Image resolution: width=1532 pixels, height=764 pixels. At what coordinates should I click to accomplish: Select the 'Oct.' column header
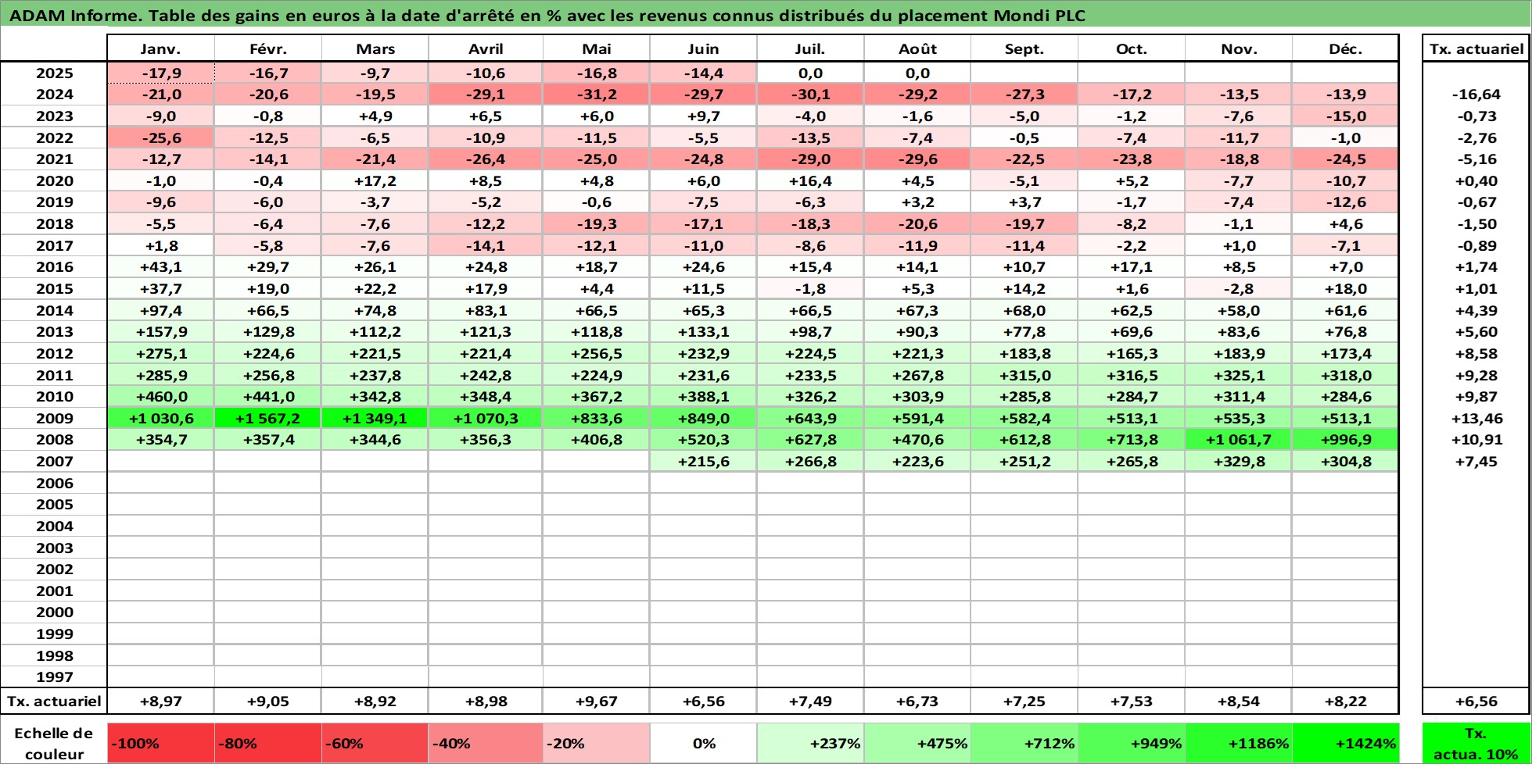(x=1132, y=48)
